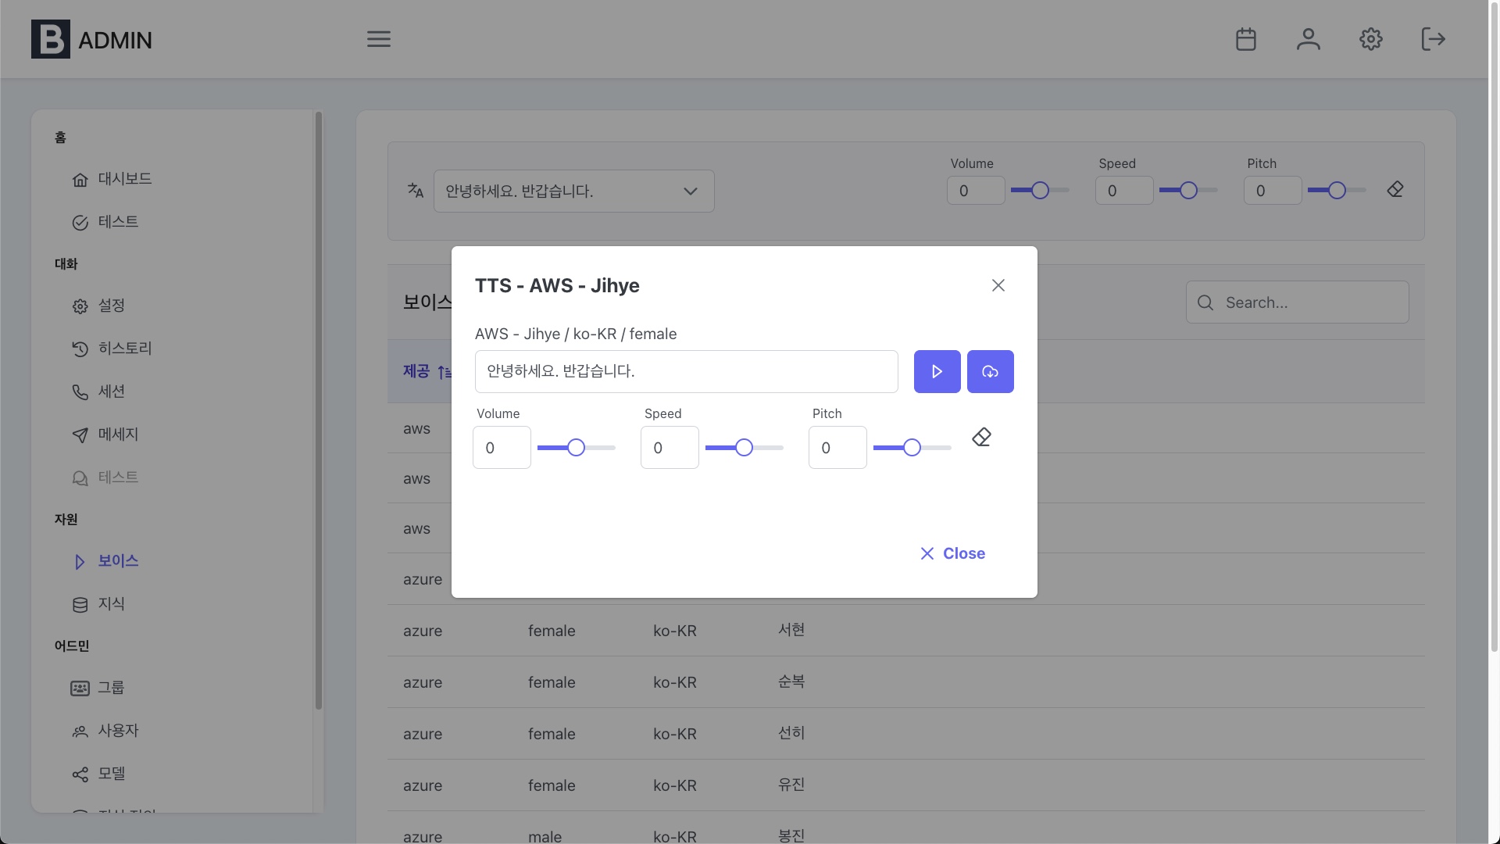1500x844 pixels.
Task: Click the user profile icon in the header
Action: [1308, 38]
